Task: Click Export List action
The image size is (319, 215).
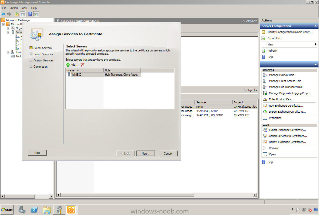Action: pyautogui.click(x=275, y=38)
